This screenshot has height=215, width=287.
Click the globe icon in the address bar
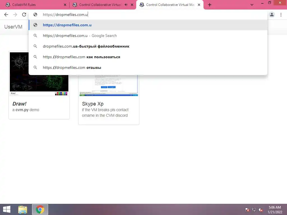(35, 15)
